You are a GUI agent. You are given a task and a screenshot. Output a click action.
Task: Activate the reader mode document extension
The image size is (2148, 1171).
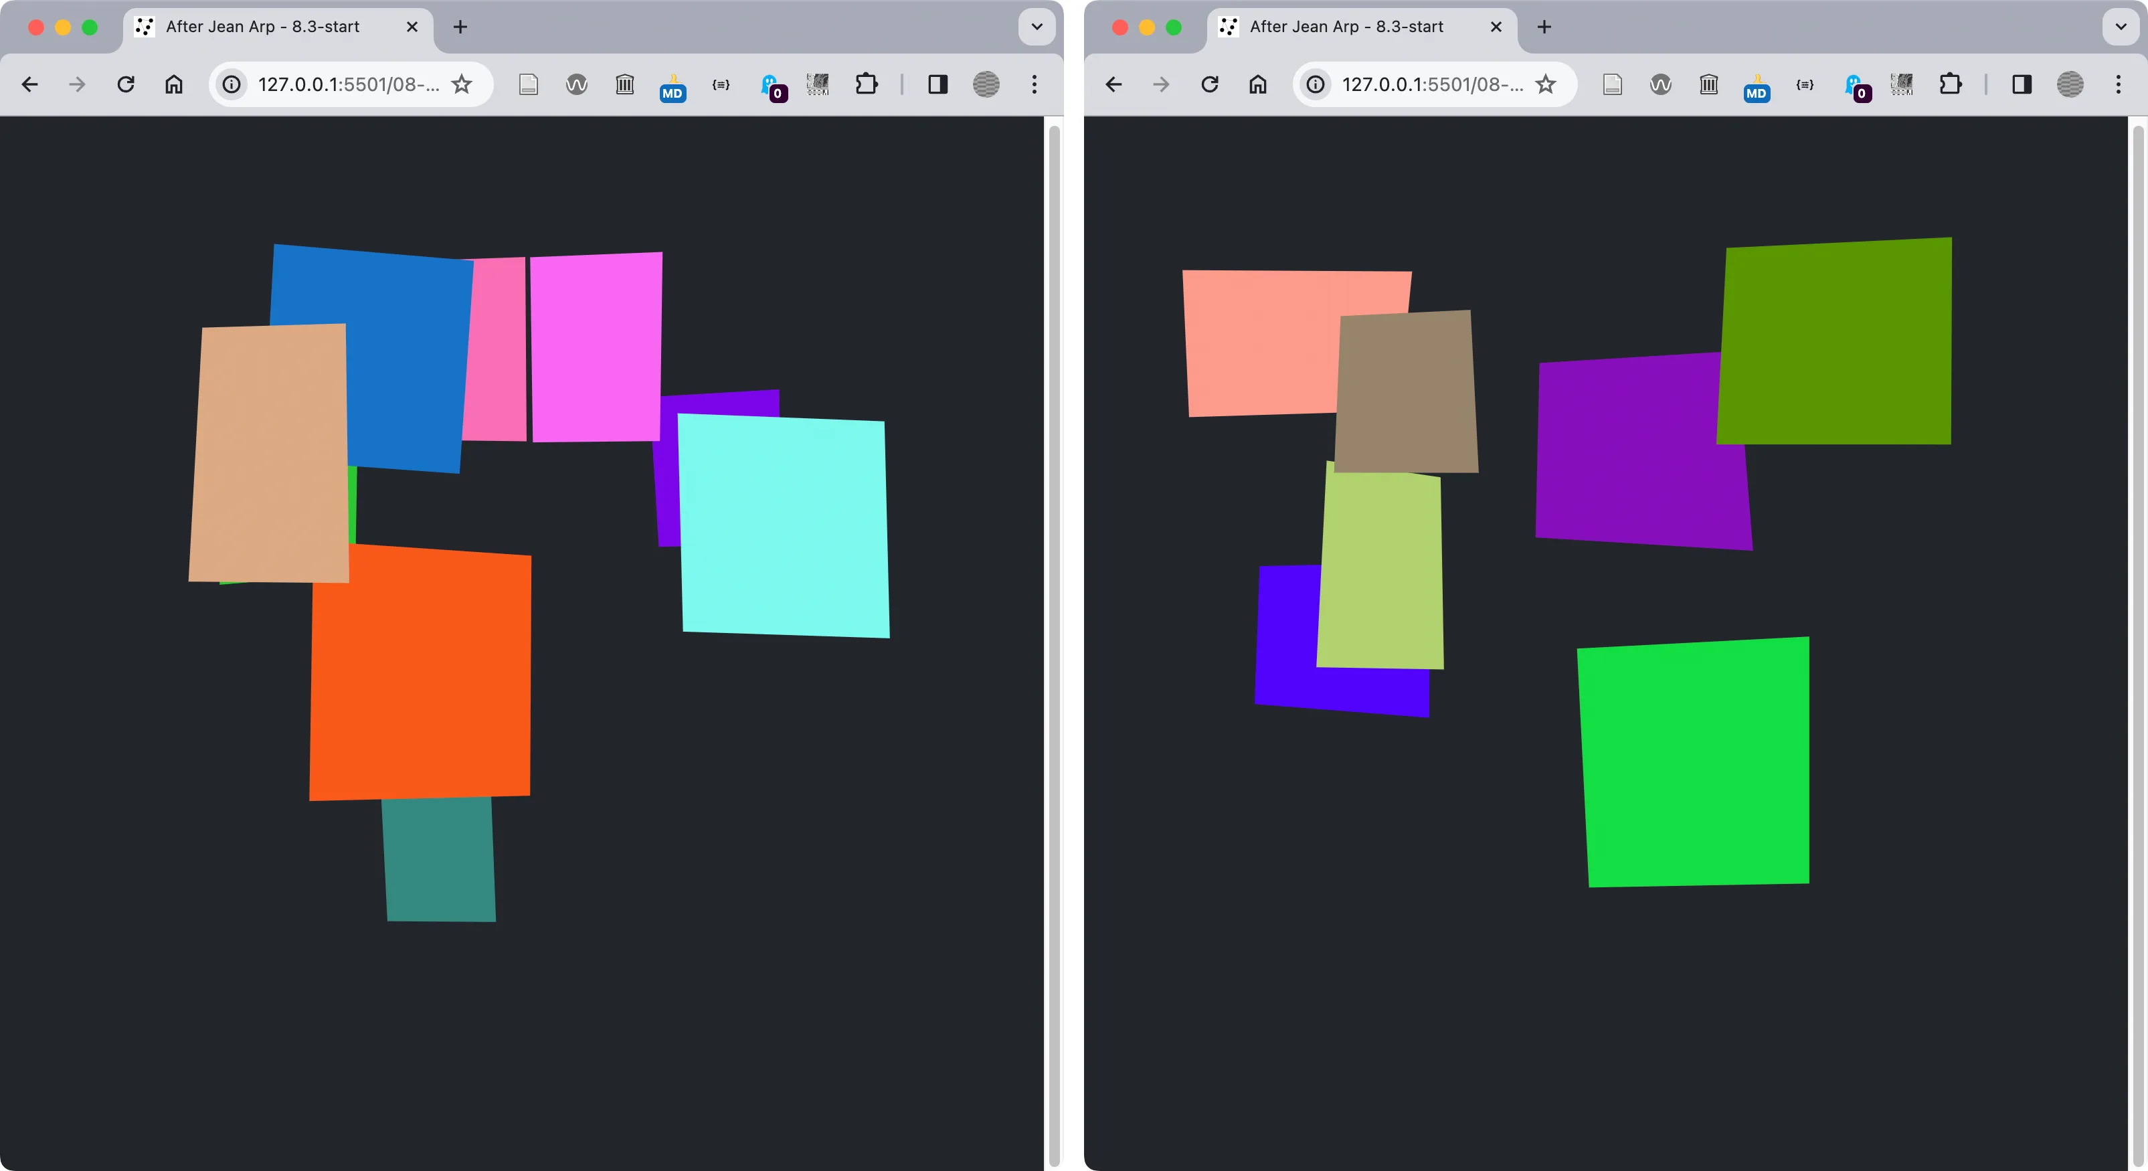pos(528,84)
